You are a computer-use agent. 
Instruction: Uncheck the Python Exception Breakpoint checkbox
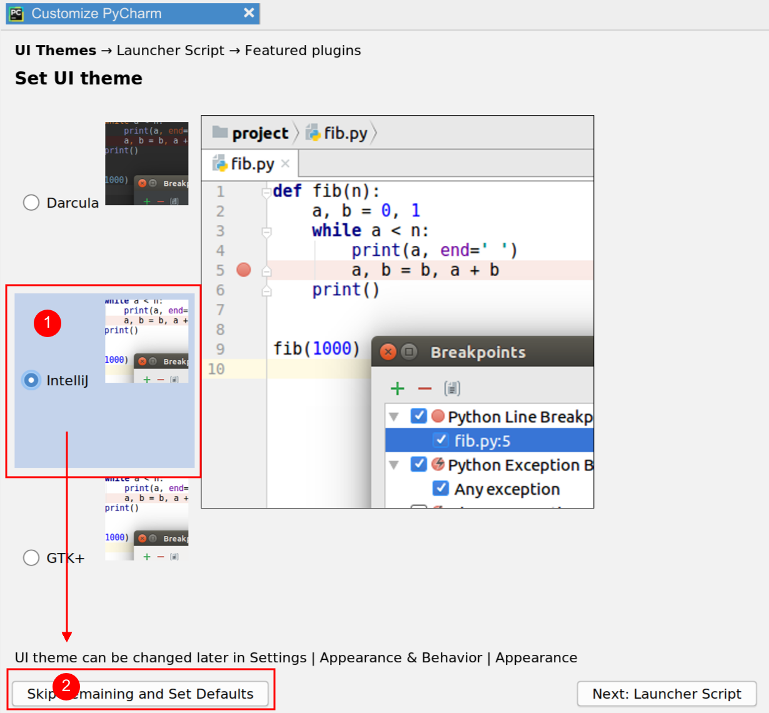coord(419,464)
